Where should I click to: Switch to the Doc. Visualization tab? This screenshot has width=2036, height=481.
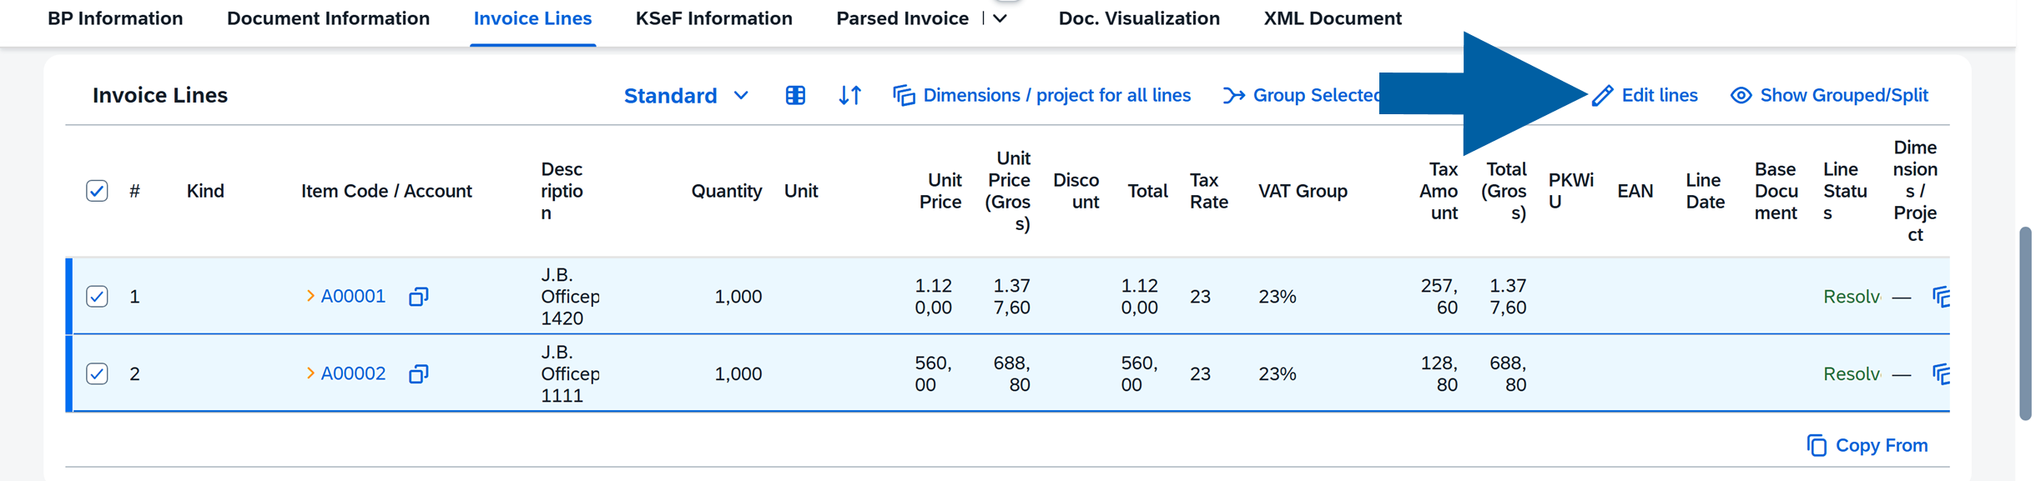coord(1139,18)
